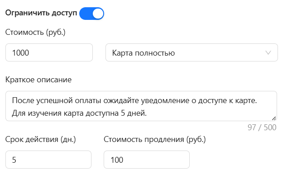Screen dimensions: 297x184
Task: Click the 100 value in the renewal field
Action: point(117,160)
